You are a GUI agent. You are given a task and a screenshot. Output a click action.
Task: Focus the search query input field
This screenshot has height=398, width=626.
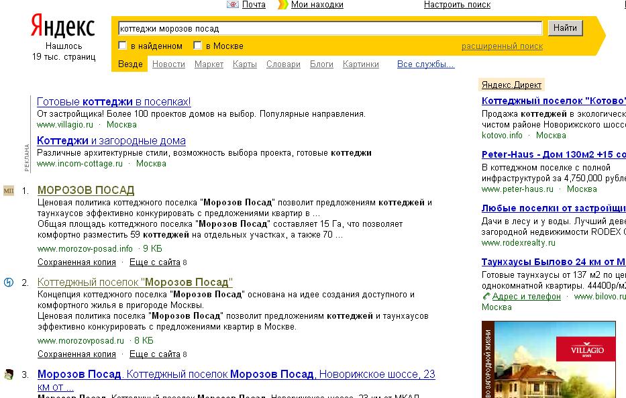point(330,28)
